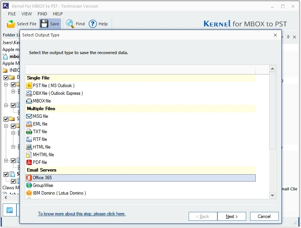Open the HELP menu
Viewport: 301px width, 228px height.
point(58,14)
